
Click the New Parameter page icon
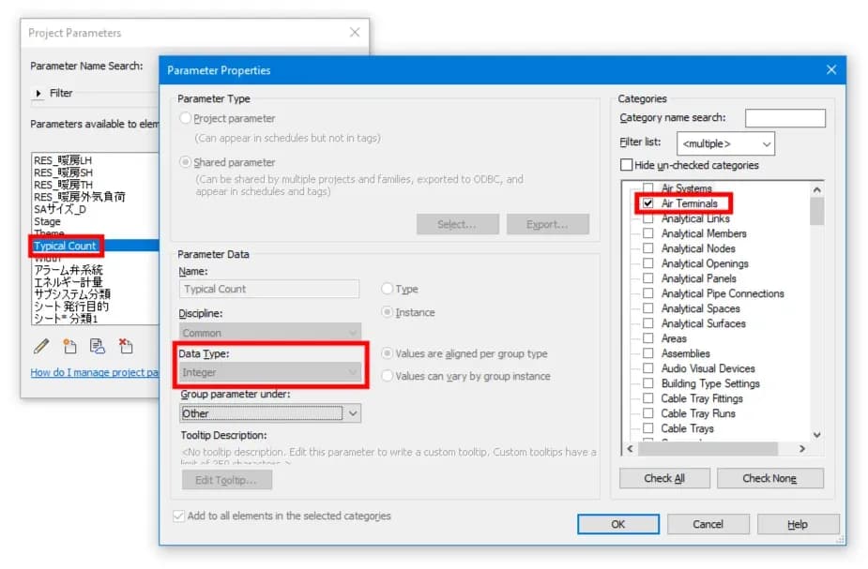pyautogui.click(x=69, y=346)
